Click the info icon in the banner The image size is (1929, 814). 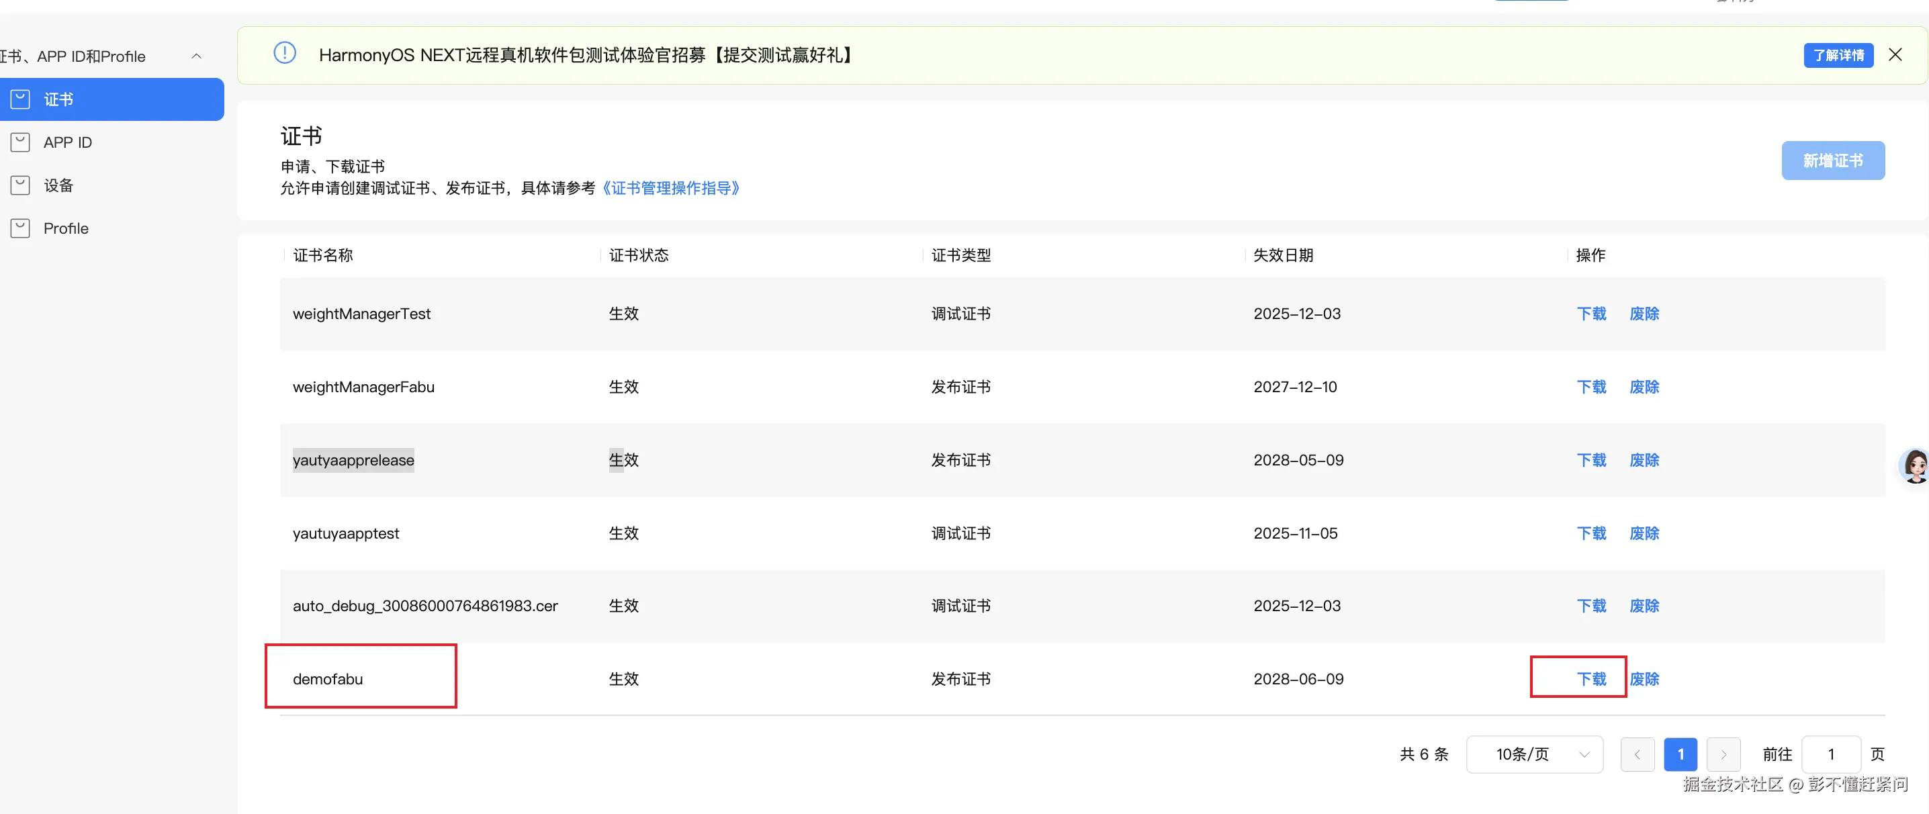click(x=285, y=54)
